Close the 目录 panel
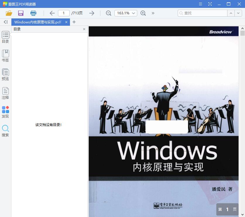The height and width of the screenshot is (217, 245). coord(84,29)
